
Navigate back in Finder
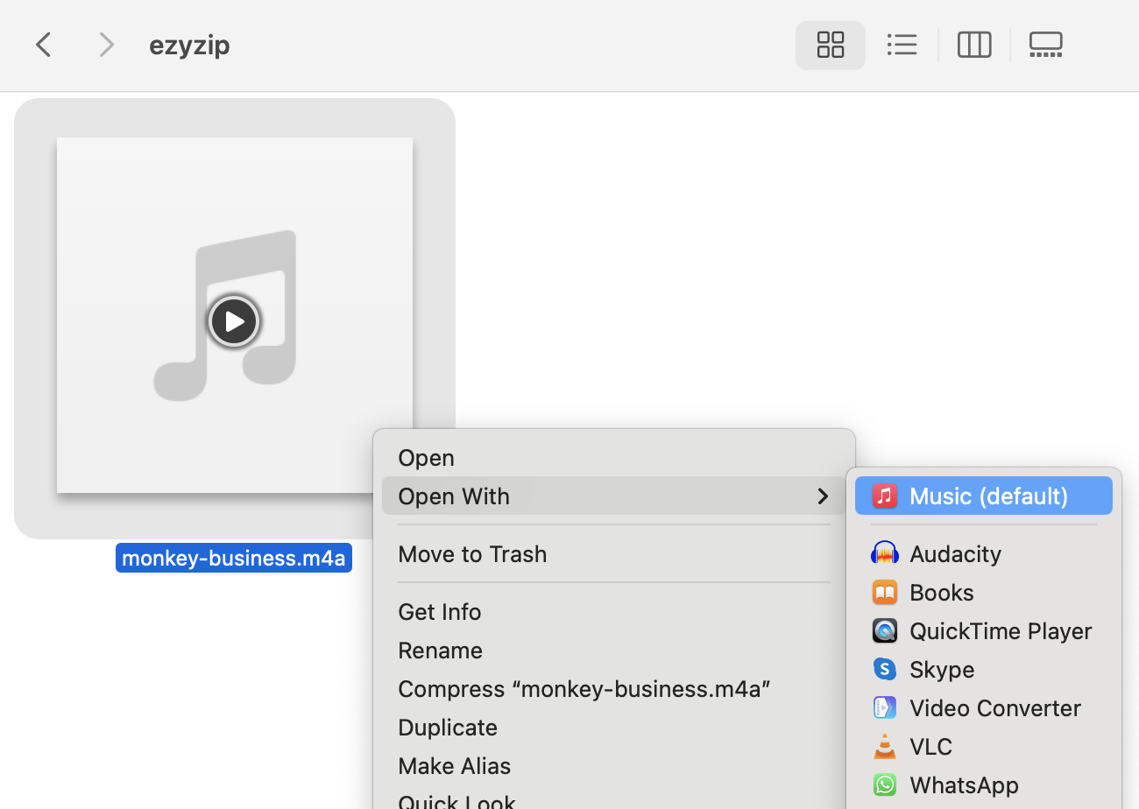tap(43, 45)
